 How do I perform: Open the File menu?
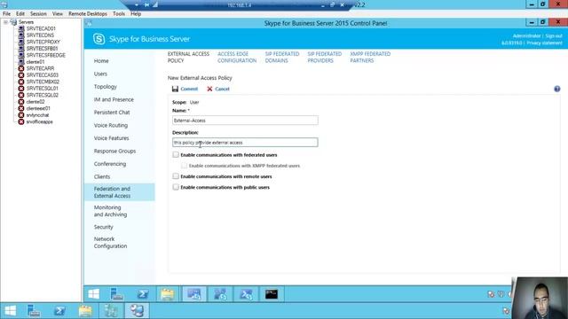coord(6,14)
